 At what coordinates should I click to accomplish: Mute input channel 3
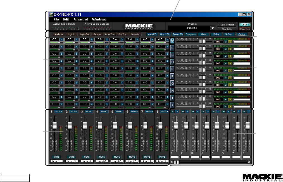pos(87,157)
